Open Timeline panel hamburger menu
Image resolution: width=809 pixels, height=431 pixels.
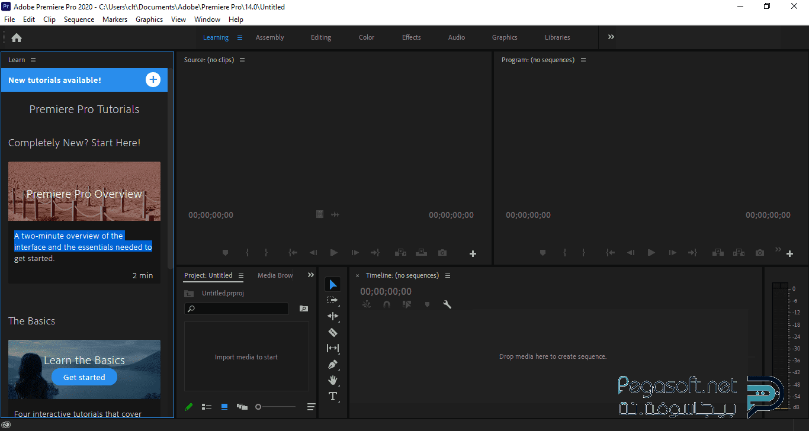(448, 275)
